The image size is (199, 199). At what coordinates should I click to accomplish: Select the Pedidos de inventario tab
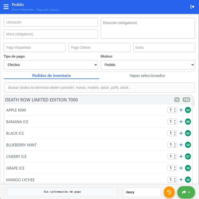click(51, 76)
